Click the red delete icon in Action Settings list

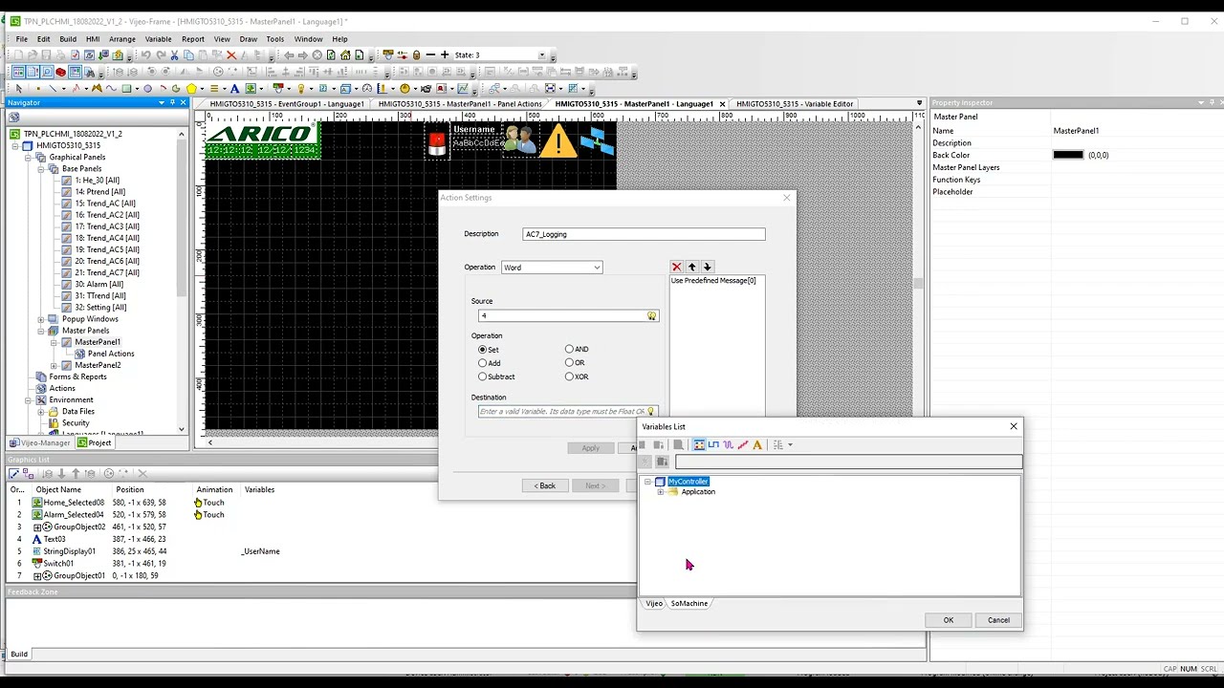pyautogui.click(x=676, y=267)
